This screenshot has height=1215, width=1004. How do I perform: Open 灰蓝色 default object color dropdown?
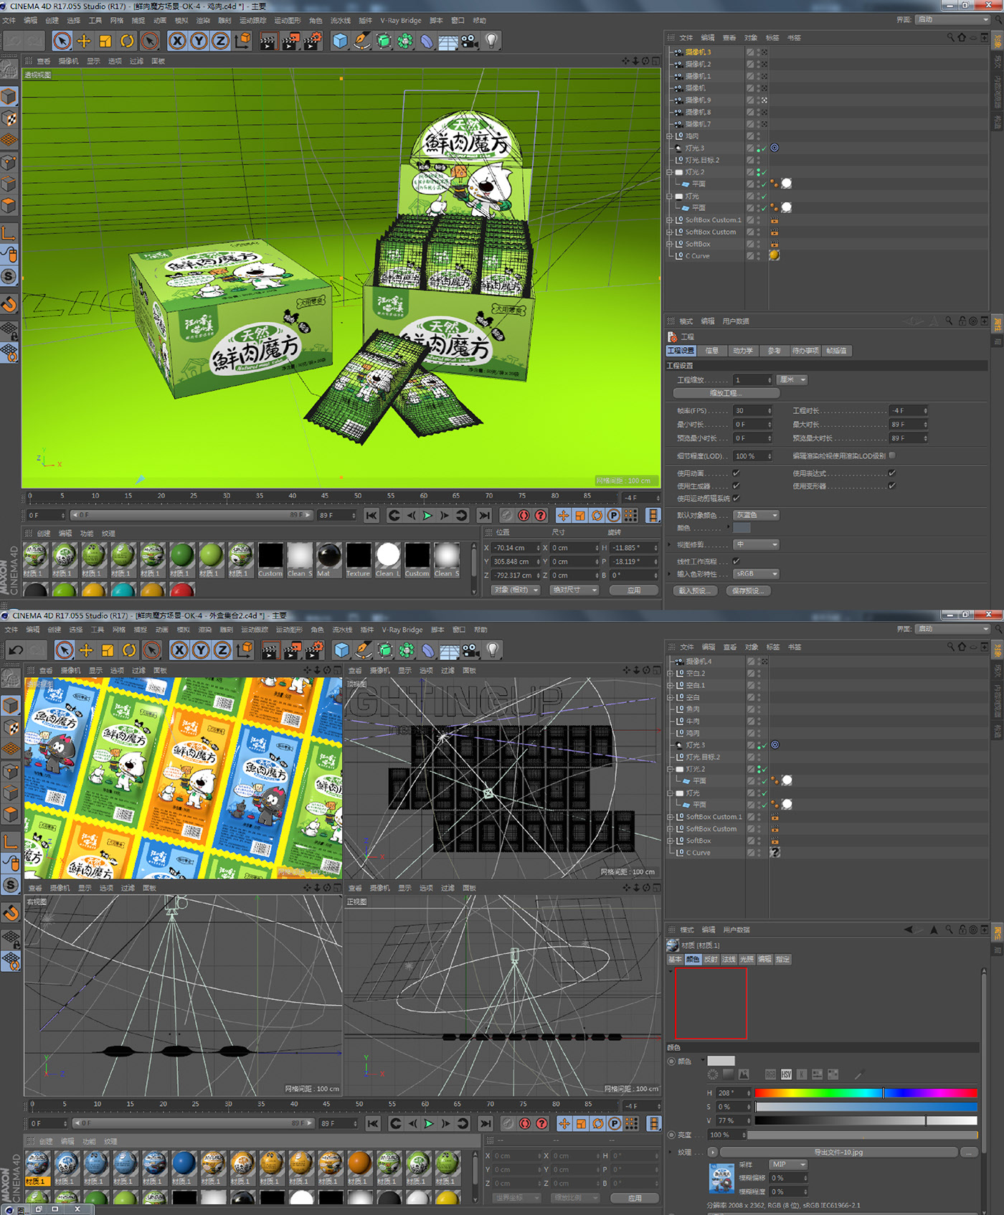click(756, 515)
